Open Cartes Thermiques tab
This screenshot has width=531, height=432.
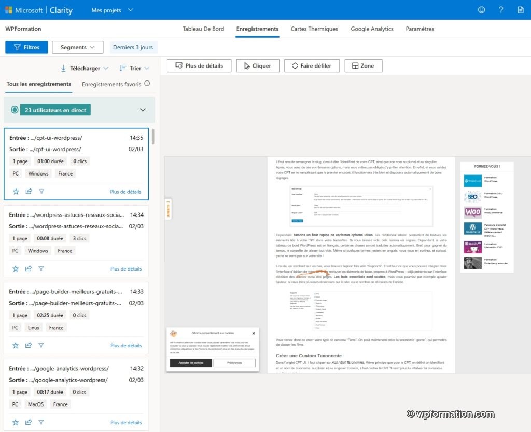[x=314, y=29]
